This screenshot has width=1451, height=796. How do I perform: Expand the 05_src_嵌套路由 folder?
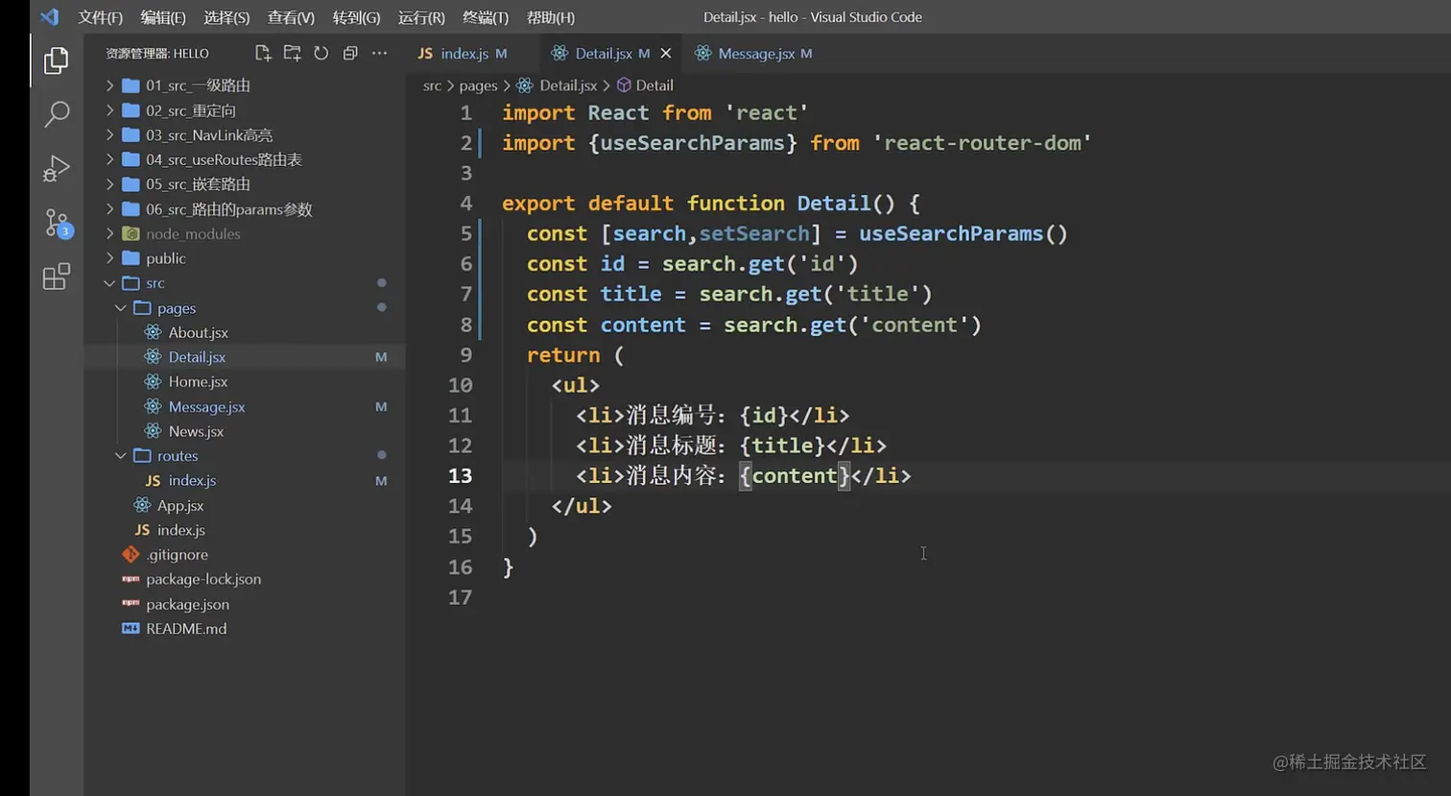(245, 184)
